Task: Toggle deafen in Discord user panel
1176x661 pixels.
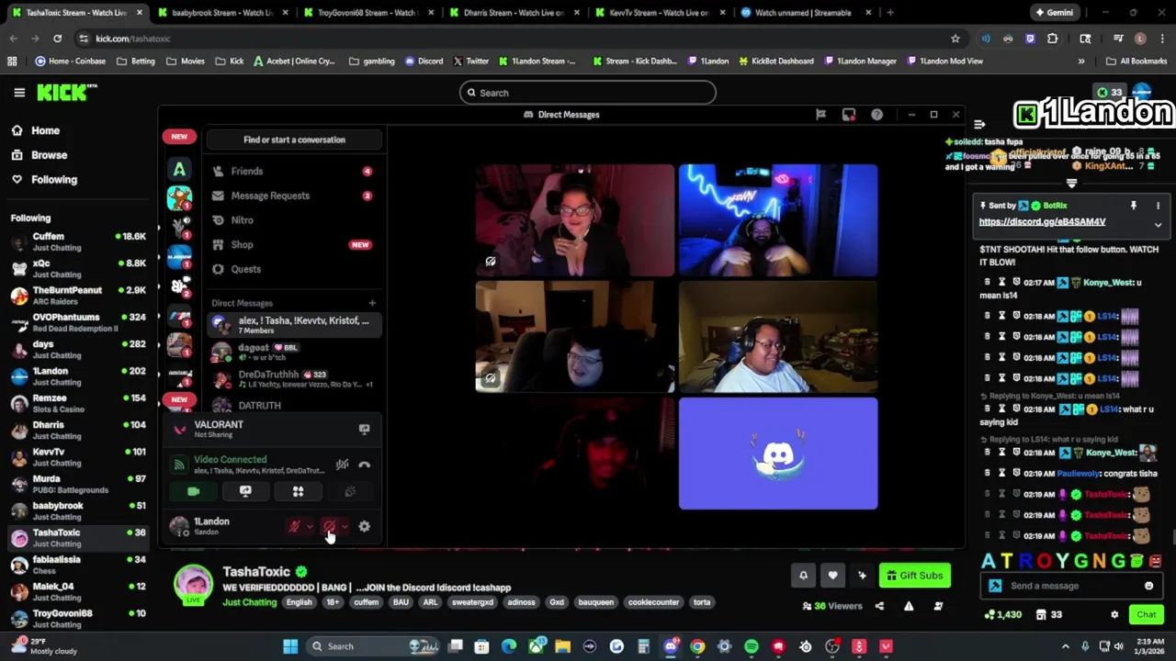Action: tap(329, 527)
